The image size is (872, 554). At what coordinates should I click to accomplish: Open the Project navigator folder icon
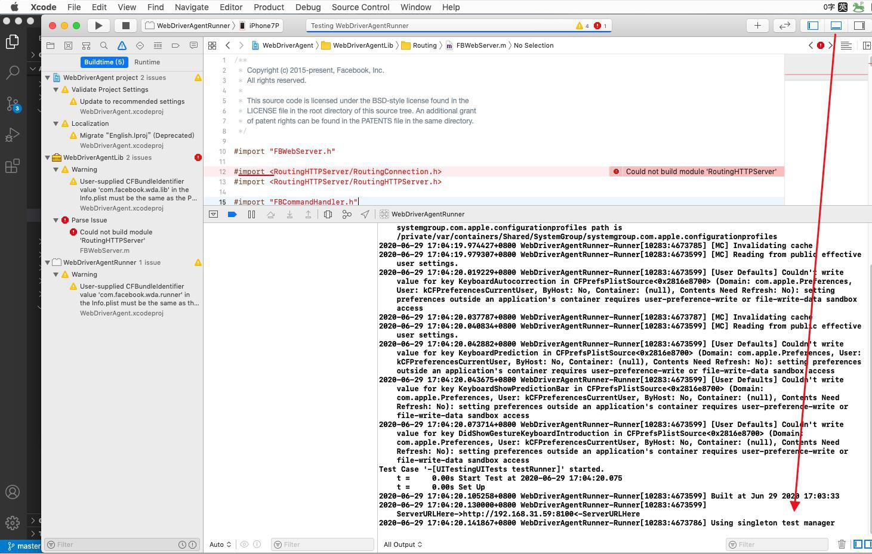click(x=51, y=45)
